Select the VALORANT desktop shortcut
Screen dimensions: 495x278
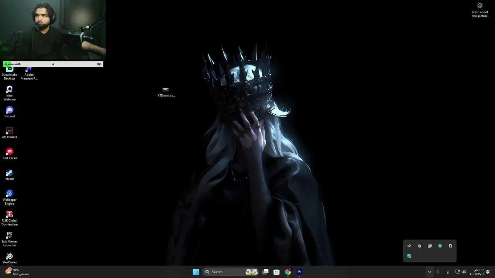pos(9,133)
